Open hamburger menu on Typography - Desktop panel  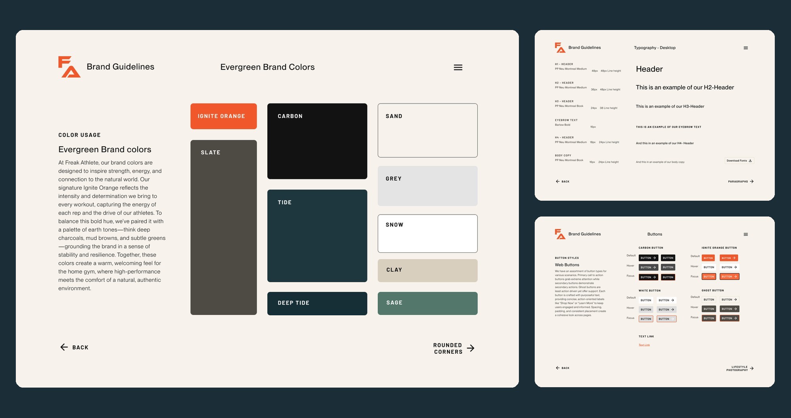click(x=746, y=48)
